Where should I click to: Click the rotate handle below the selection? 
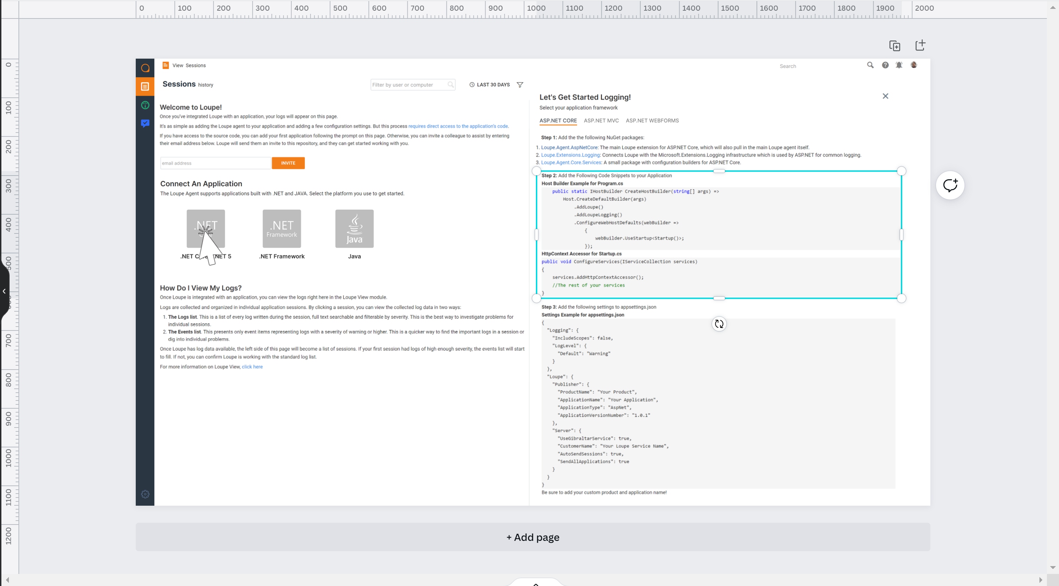pyautogui.click(x=719, y=324)
